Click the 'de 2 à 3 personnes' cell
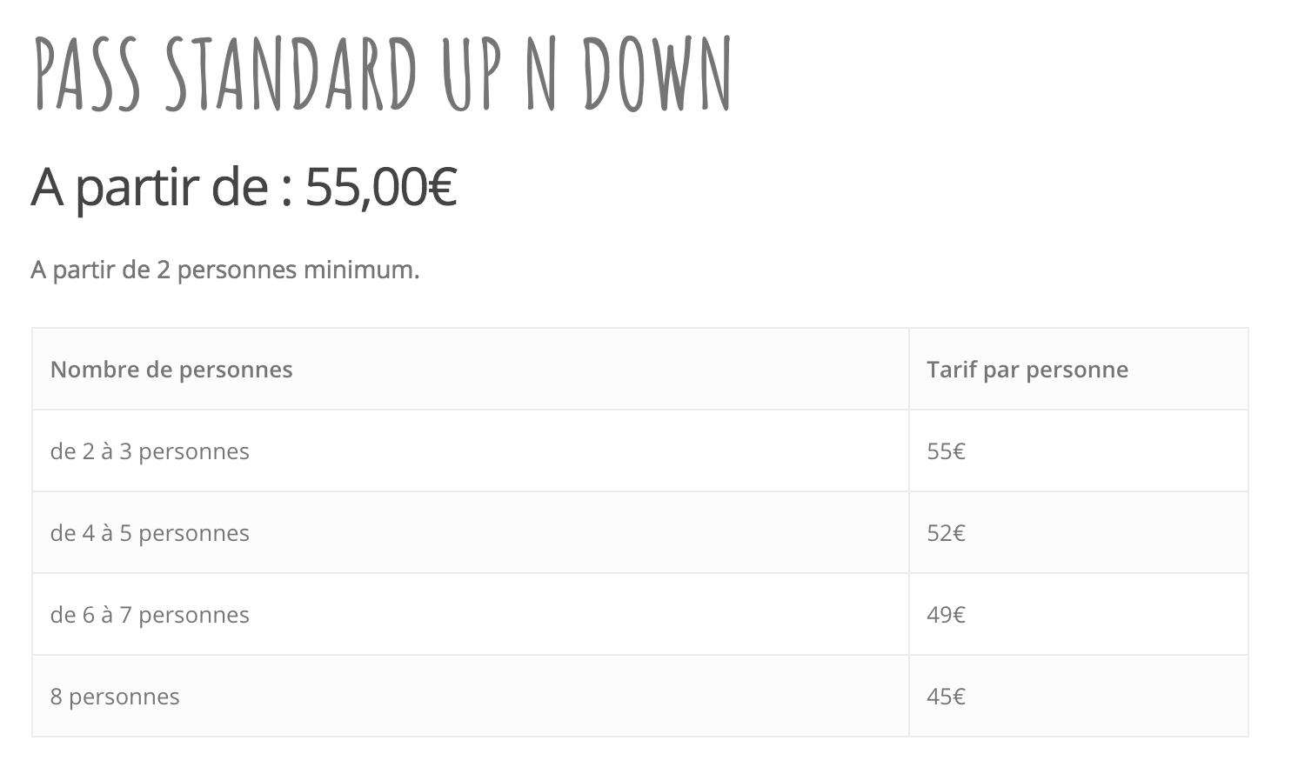This screenshot has height=774, width=1298. pyautogui.click(x=471, y=451)
